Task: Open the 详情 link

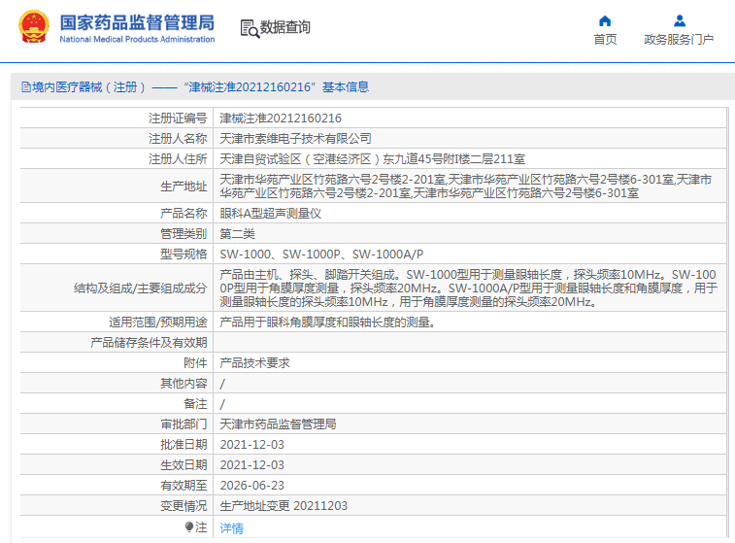Action: coord(231,528)
